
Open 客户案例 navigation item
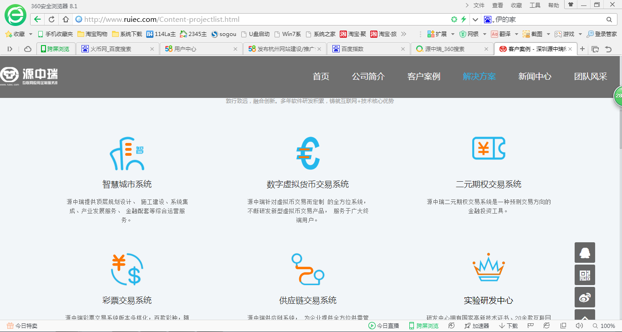coord(424,77)
